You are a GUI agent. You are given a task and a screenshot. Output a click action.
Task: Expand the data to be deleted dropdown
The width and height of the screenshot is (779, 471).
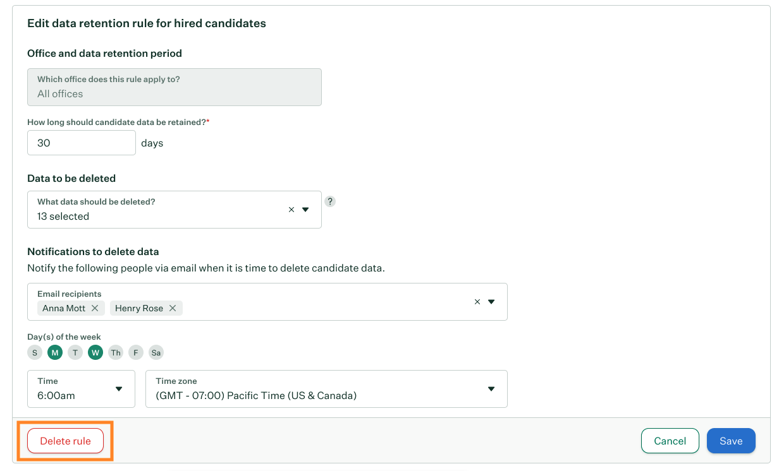(x=305, y=210)
